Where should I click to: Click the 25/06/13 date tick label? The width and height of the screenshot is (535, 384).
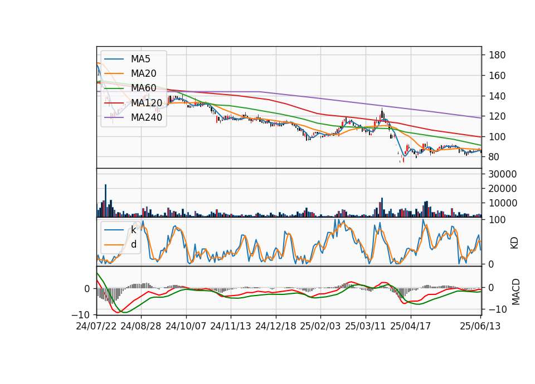click(x=480, y=326)
